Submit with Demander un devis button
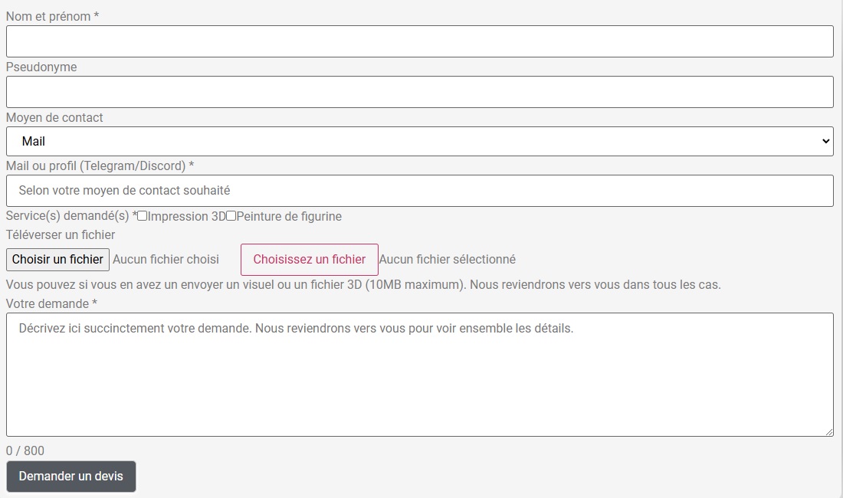 point(71,476)
